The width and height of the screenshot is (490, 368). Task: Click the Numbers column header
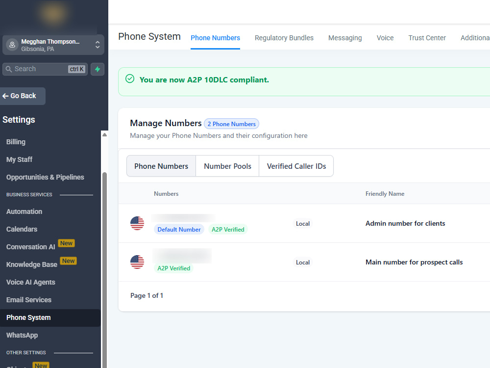pyautogui.click(x=166, y=194)
